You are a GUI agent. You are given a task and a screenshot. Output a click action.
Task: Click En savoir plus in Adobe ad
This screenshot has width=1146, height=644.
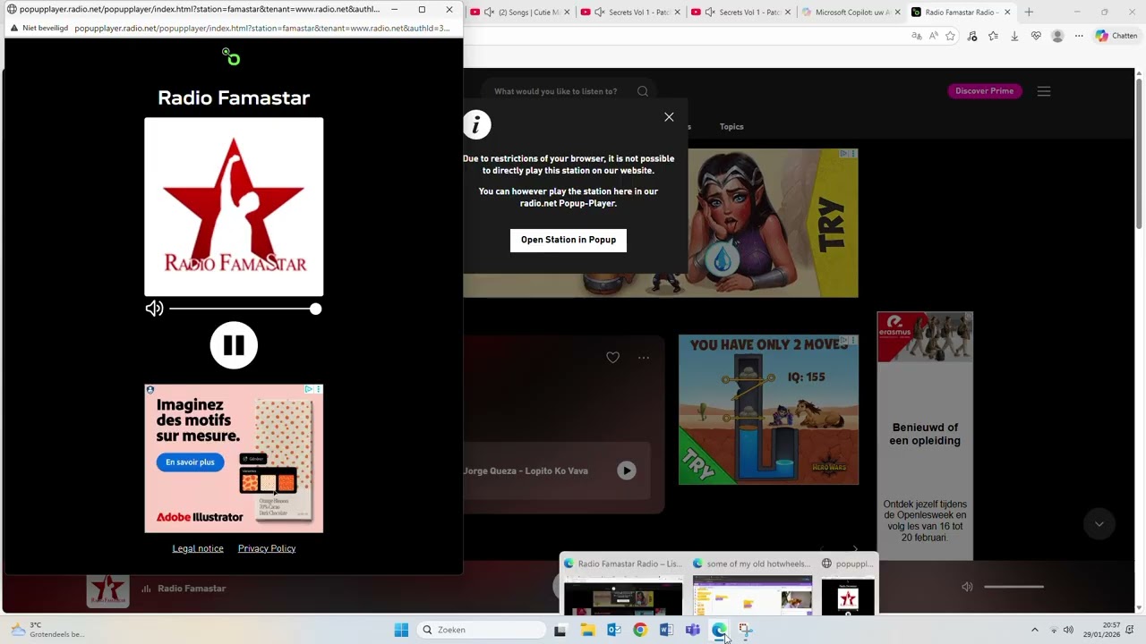click(190, 462)
